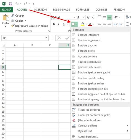Click the decrease indent icon

click(x=116, y=24)
